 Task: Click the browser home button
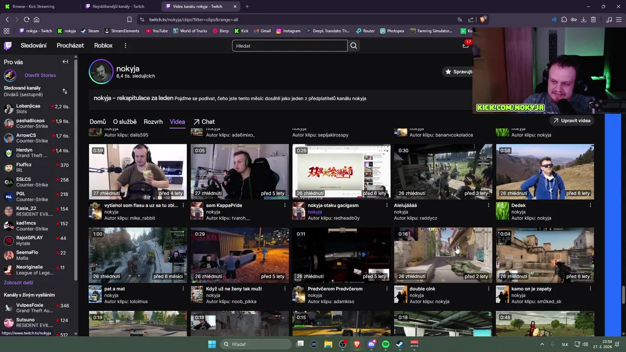pyautogui.click(x=36, y=20)
